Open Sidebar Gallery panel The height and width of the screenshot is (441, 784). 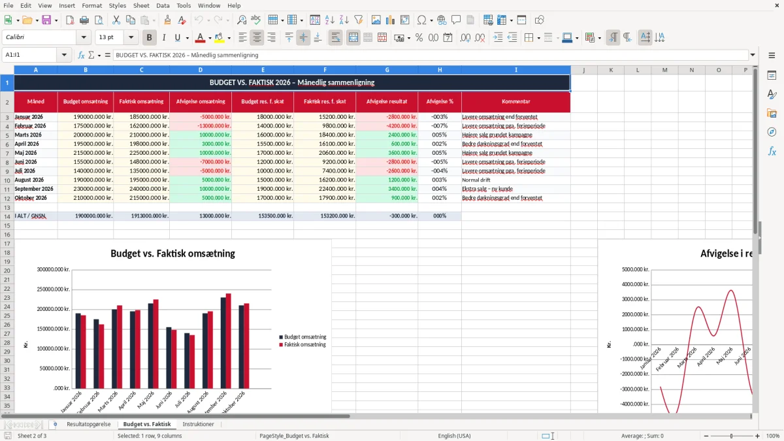click(x=772, y=113)
